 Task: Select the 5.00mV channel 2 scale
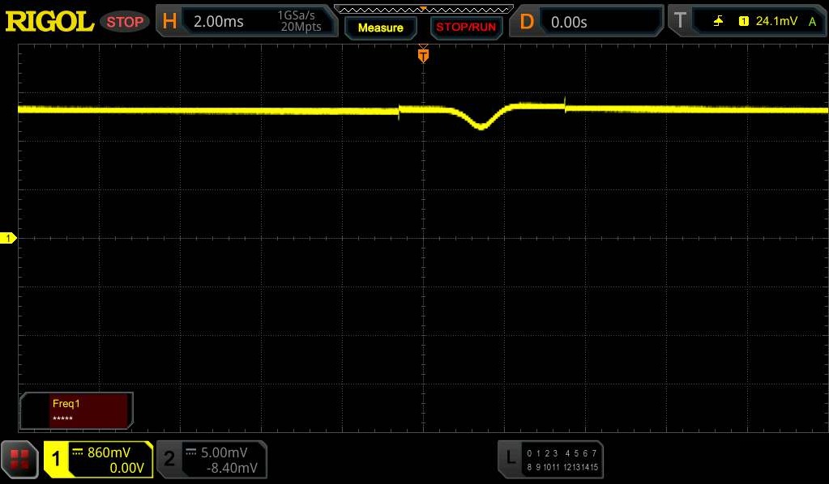224,452
